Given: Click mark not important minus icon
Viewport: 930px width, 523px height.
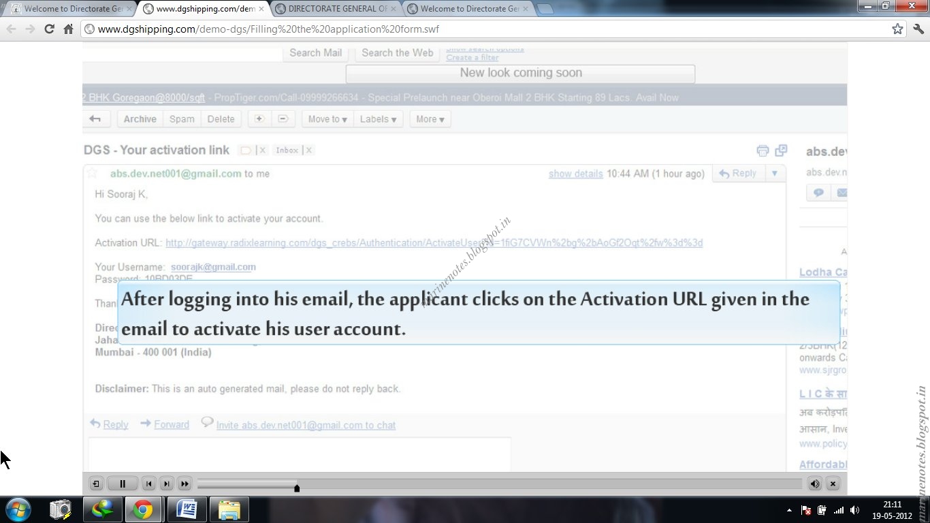Looking at the screenshot, I should (283, 119).
